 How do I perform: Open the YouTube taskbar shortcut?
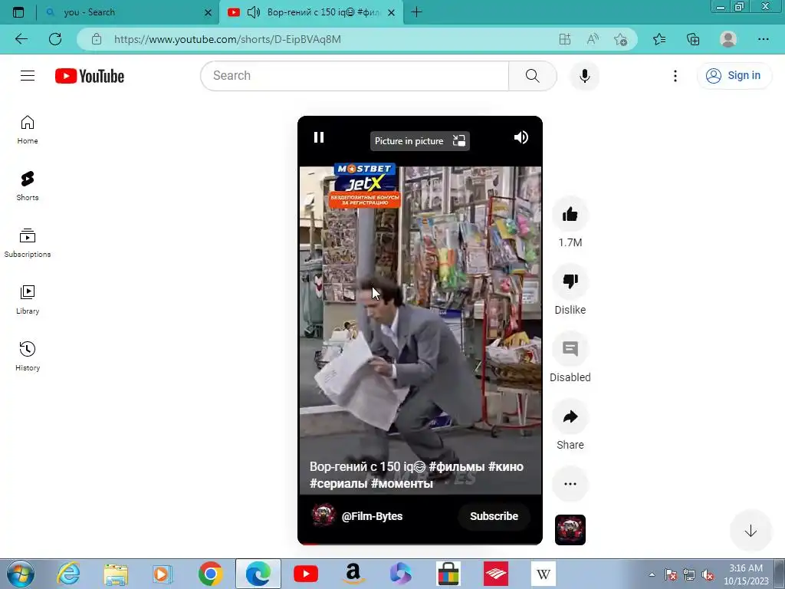pyautogui.click(x=305, y=574)
